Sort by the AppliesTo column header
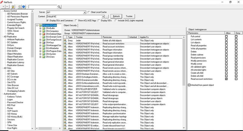The height and width of the screenshot is (131, 243). [x=154, y=37]
